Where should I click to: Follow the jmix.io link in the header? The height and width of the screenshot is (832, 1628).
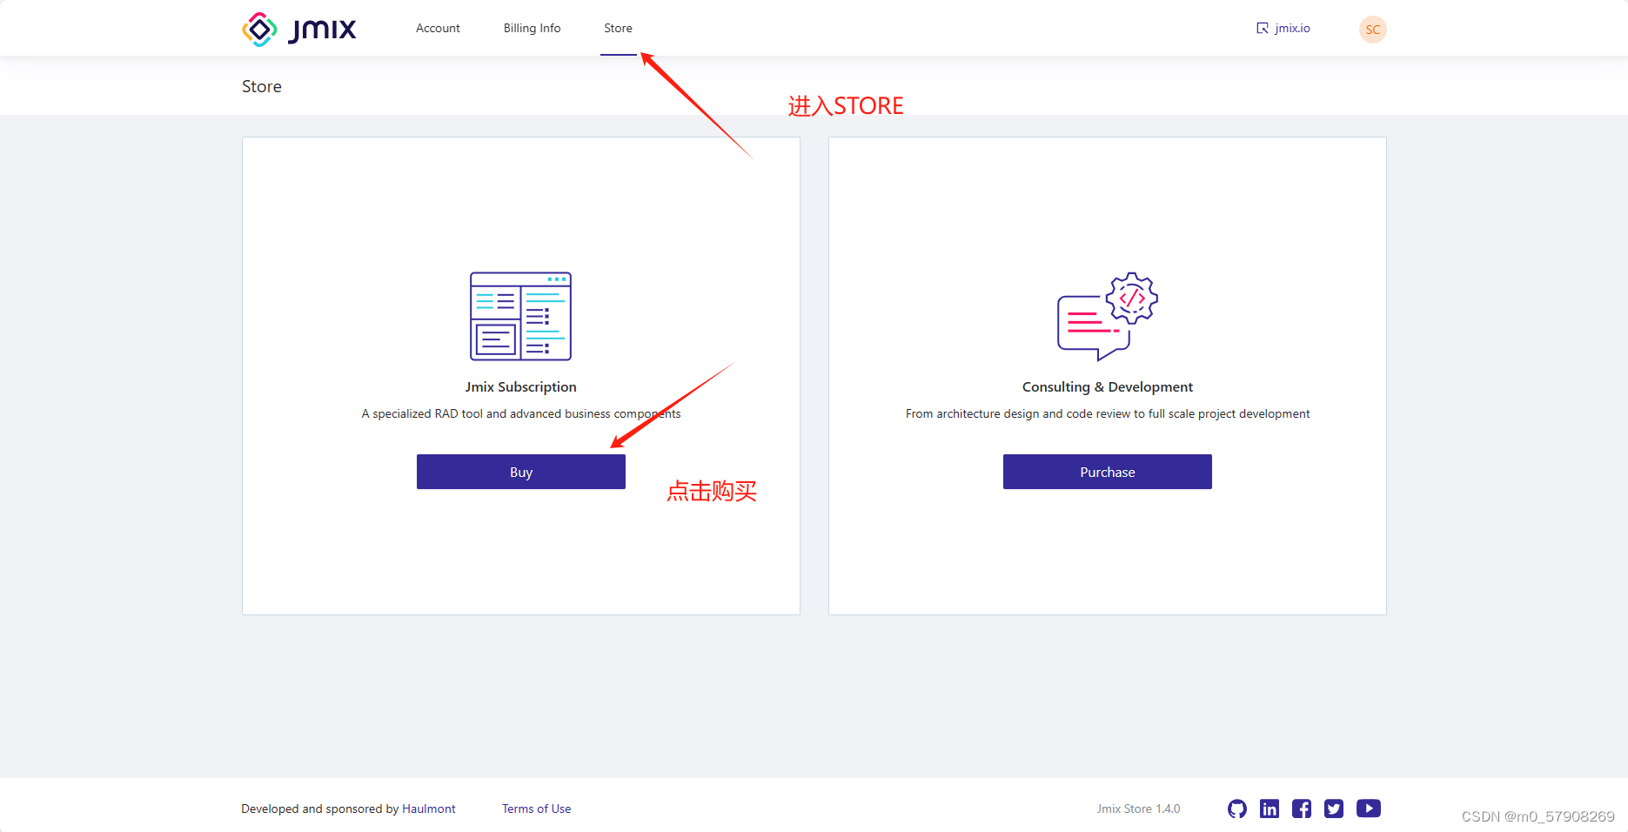1291,28
